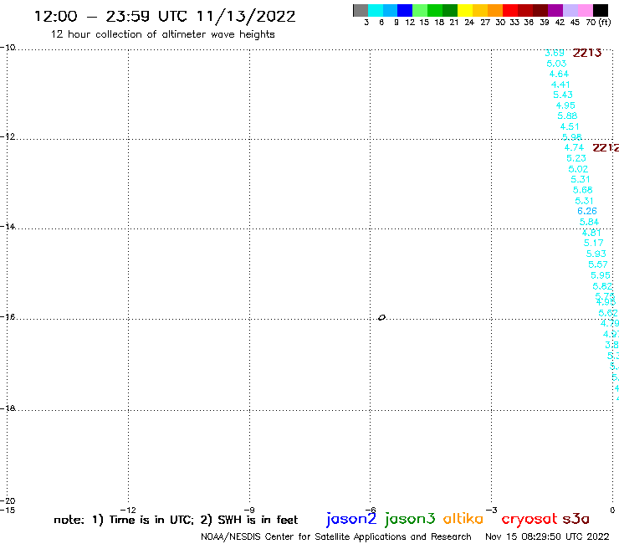
Task: Click the wave height reading 4.41
Action: [560, 85]
